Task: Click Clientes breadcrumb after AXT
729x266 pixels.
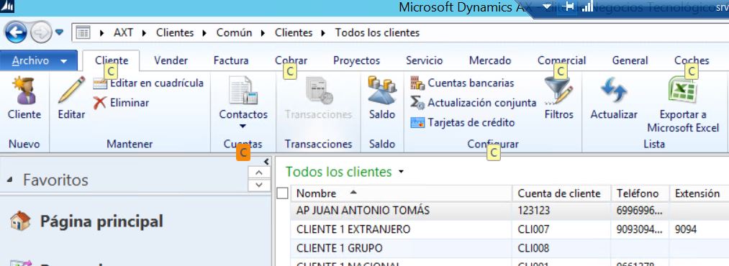Action: pyautogui.click(x=175, y=33)
